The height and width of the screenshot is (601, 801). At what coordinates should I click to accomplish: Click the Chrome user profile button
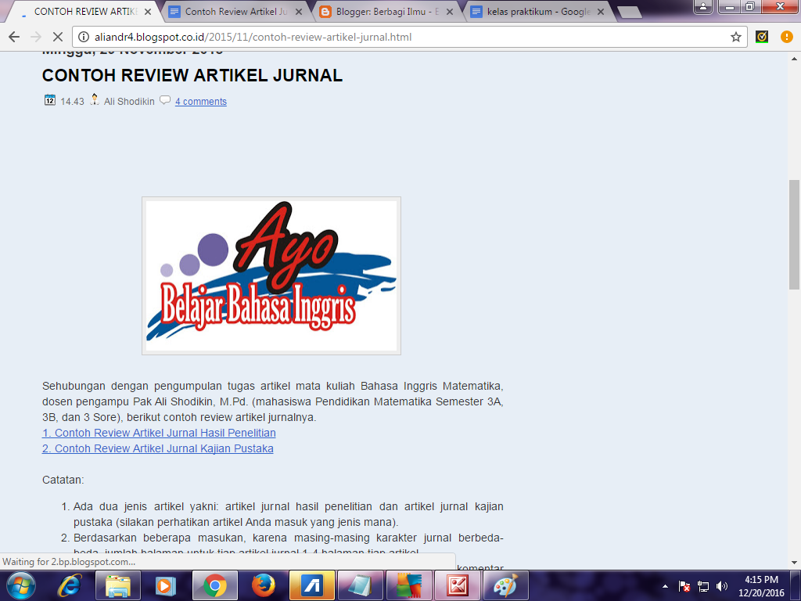tap(703, 6)
